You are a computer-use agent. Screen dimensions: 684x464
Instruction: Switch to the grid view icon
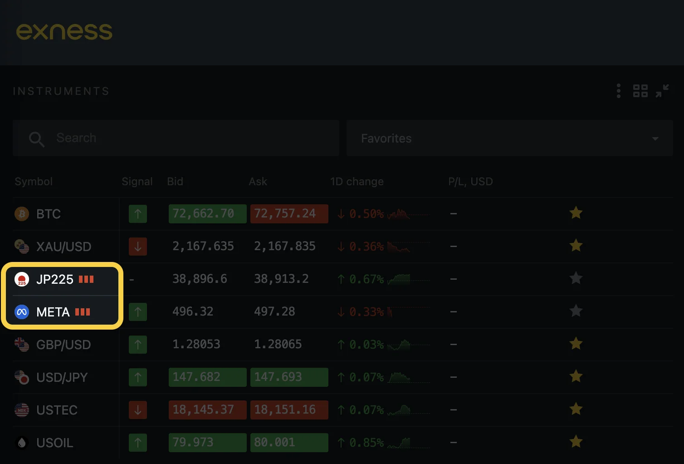(640, 91)
